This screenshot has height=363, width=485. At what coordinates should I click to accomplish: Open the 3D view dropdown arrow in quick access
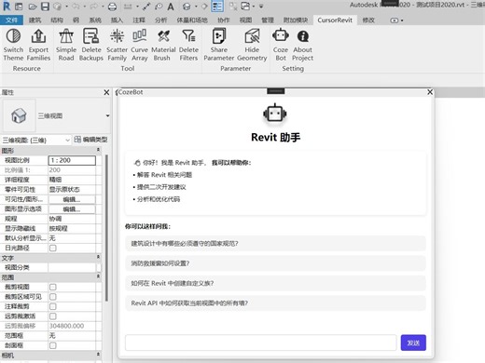(x=196, y=7)
